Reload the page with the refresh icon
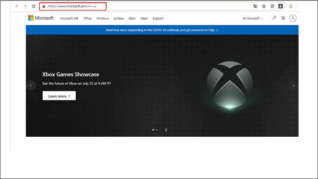Image resolution: width=318 pixels, height=179 pixels. coord(33,6)
